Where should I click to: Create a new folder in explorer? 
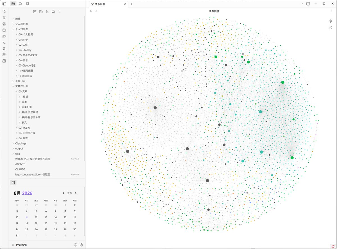pos(41,11)
